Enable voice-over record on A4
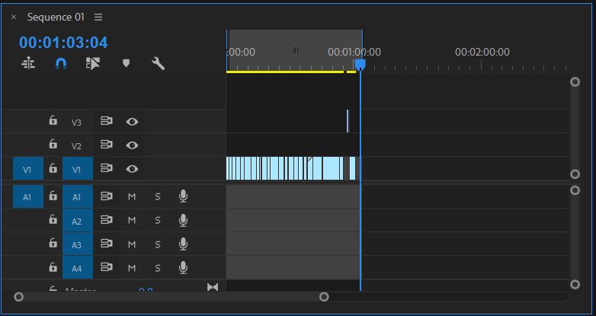 tap(183, 268)
